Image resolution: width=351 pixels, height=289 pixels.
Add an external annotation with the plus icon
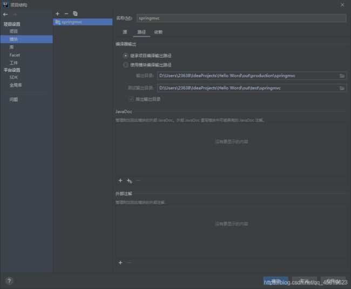pos(120,263)
